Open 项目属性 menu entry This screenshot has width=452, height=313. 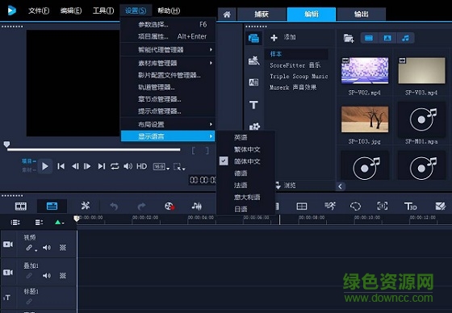[x=168, y=36]
